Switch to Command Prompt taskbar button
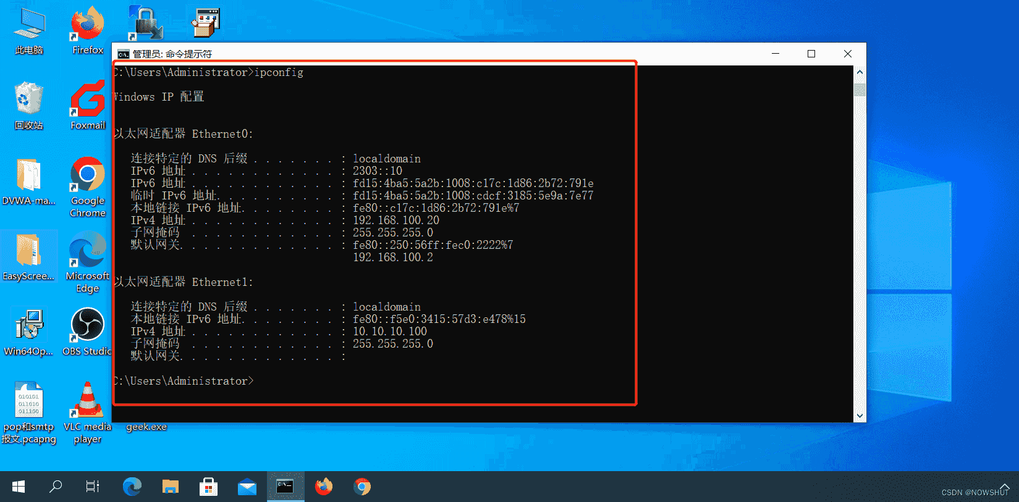 [x=285, y=487]
